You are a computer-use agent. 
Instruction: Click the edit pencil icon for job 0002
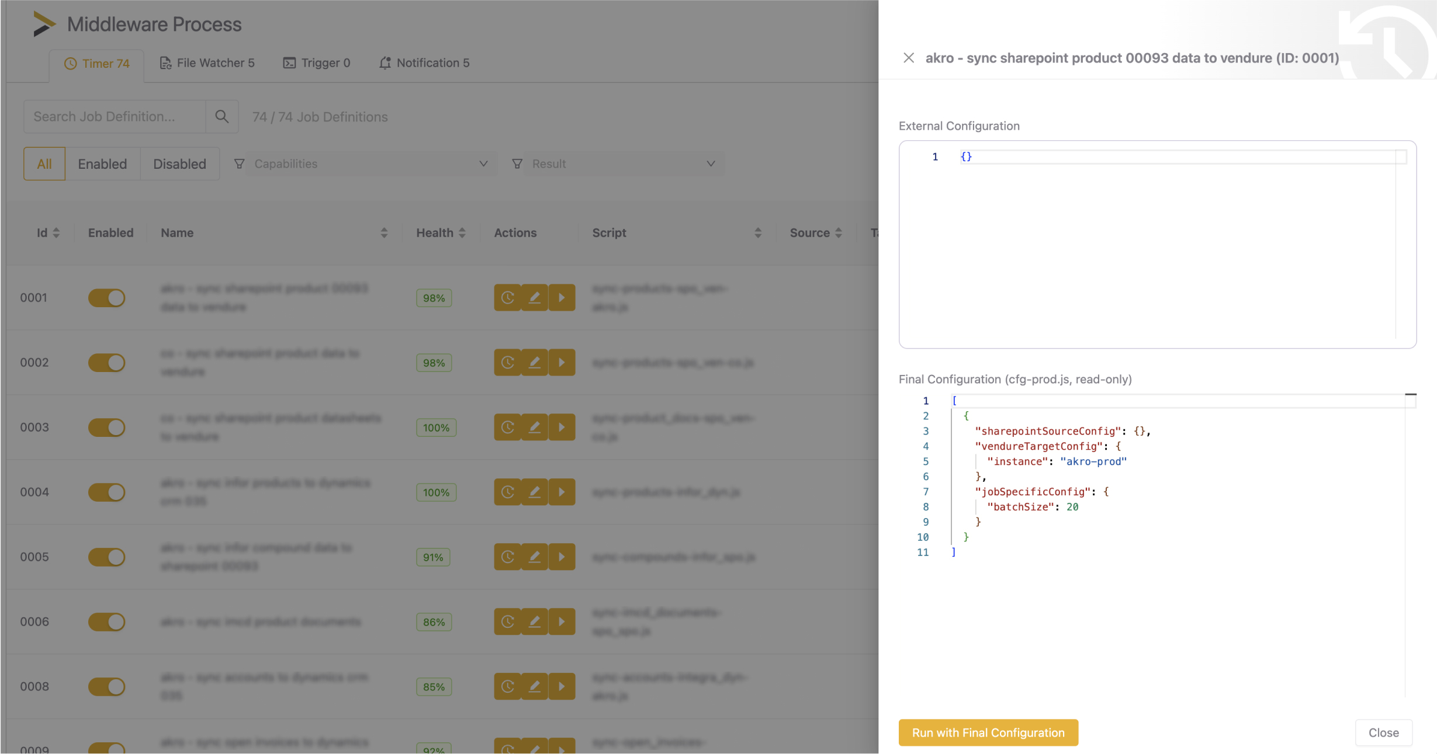(x=534, y=363)
